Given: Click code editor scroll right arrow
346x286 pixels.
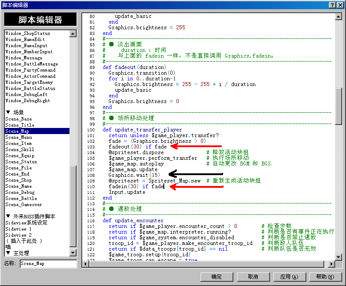Looking at the screenshot, I should pos(331,264).
